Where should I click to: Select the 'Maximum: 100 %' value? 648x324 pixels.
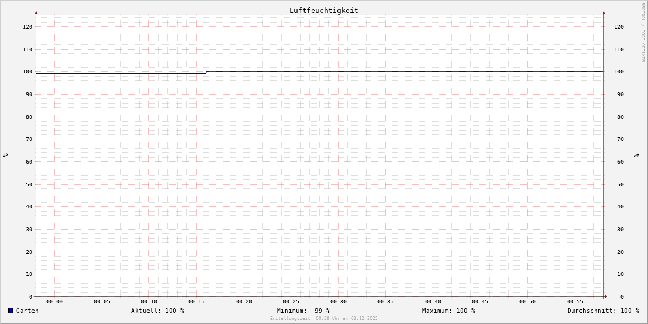tap(449, 310)
